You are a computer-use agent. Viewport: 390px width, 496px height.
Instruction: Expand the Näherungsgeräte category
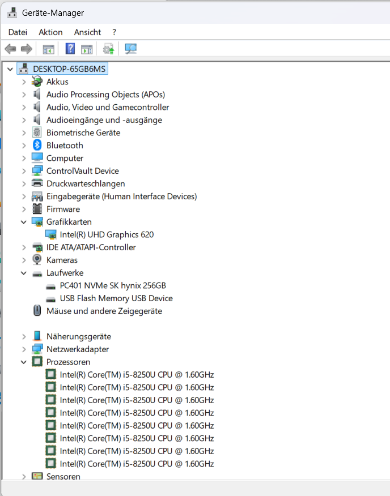click(24, 336)
